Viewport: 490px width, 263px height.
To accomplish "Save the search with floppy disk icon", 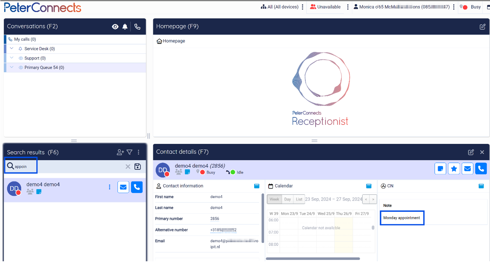I will [x=138, y=166].
